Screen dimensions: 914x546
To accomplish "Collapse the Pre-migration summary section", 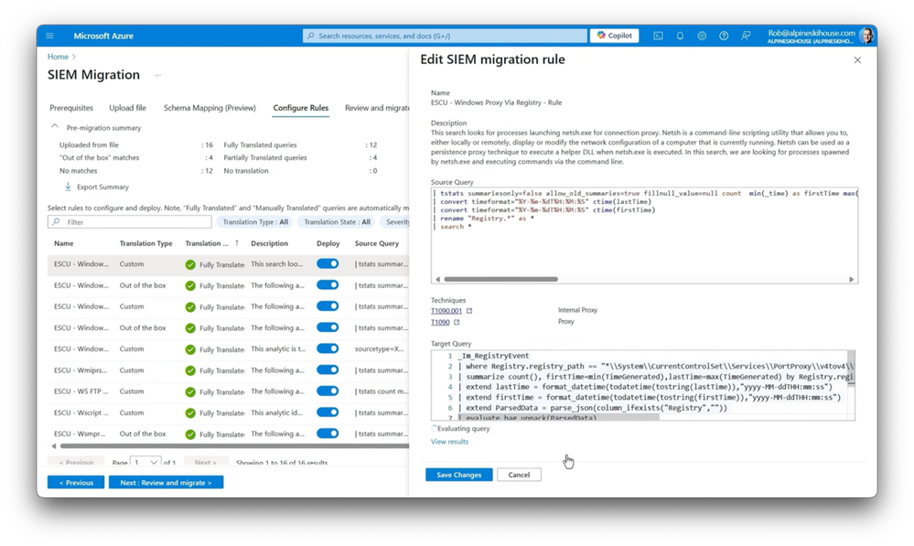I will [x=55, y=126].
